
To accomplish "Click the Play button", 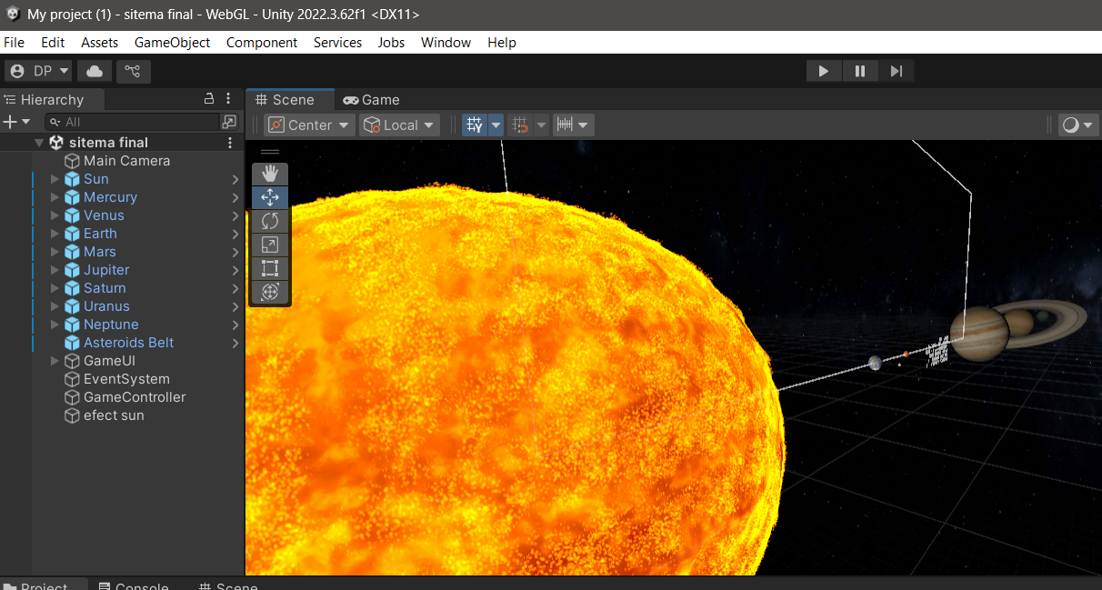I will point(824,71).
